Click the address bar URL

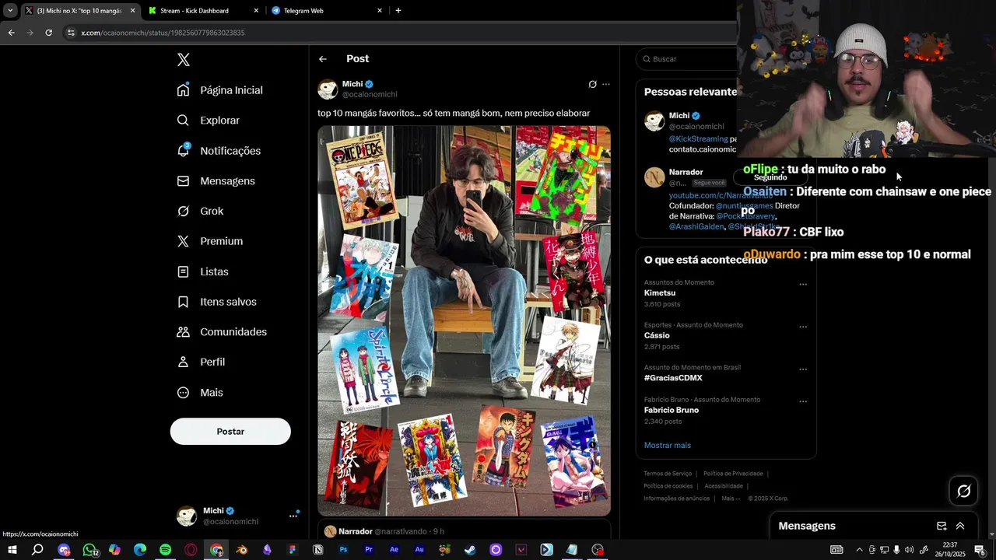pos(163,33)
